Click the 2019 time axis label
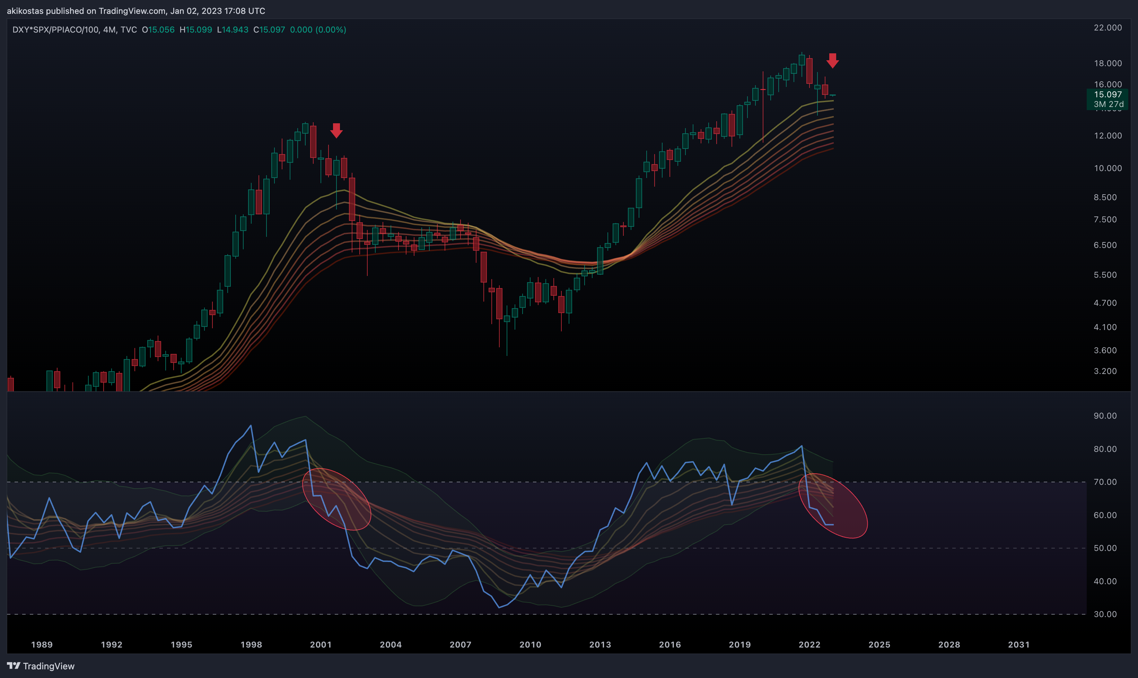Image resolution: width=1138 pixels, height=678 pixels. click(x=740, y=645)
